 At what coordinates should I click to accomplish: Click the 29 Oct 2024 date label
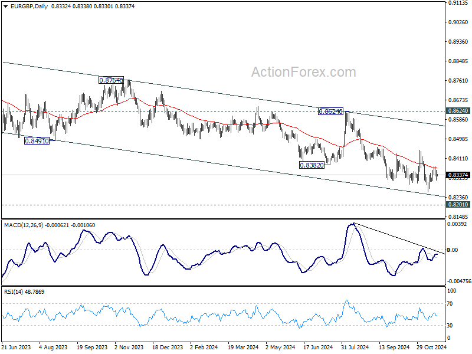[x=432, y=348]
